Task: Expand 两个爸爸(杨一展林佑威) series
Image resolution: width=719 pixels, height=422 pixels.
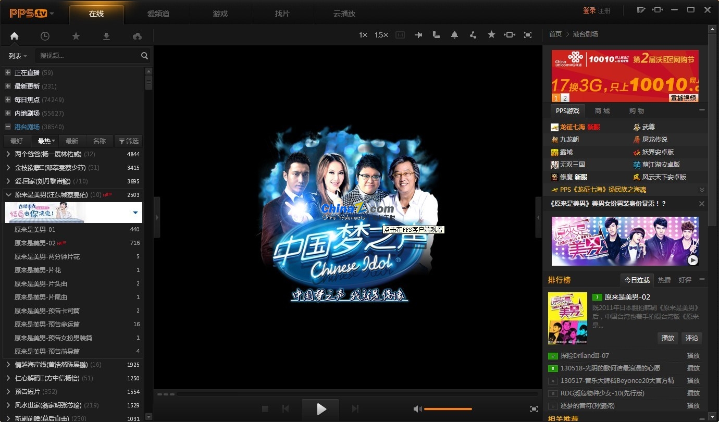Action: (8, 154)
